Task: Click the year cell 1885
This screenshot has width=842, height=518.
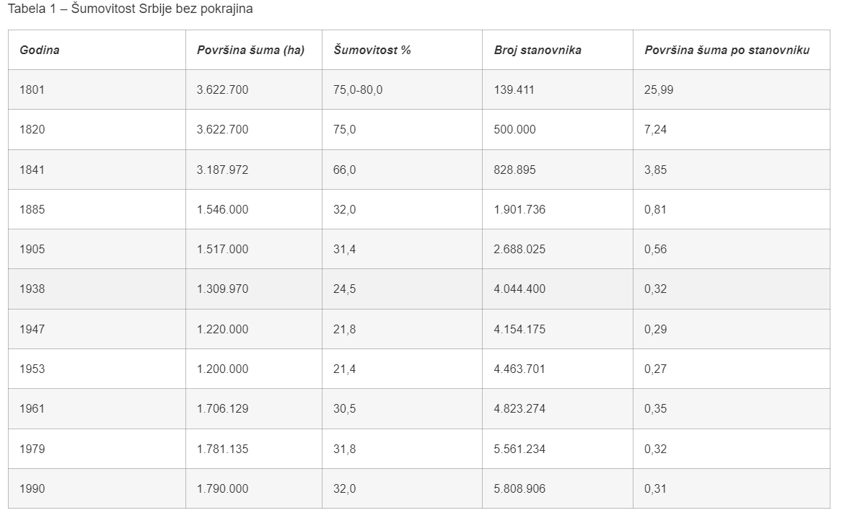Action: [x=32, y=210]
